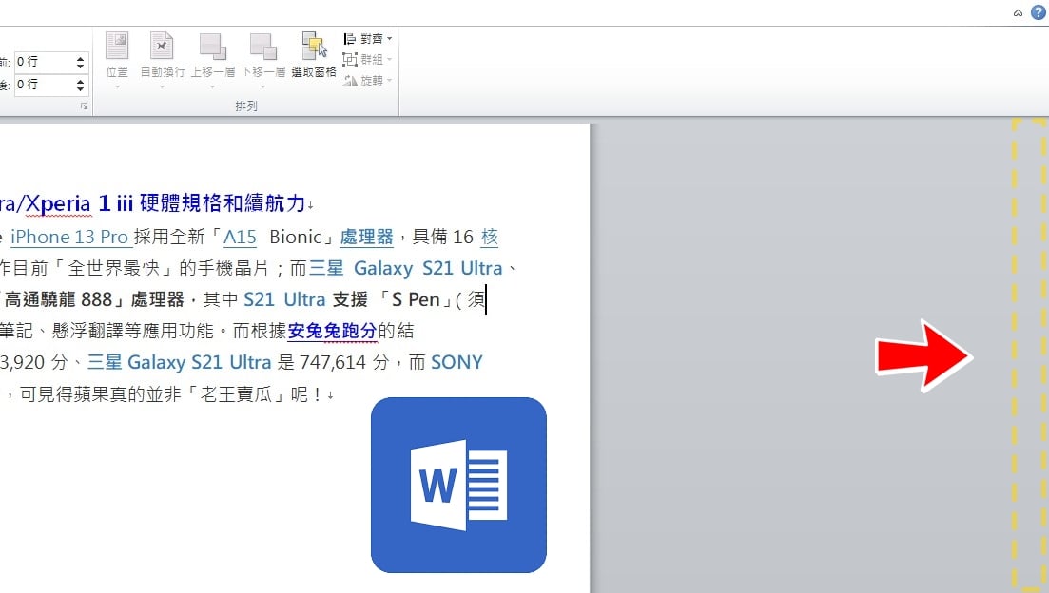This screenshot has height=593, width=1049.
Task: Expand the 自動換行 dropdown arrow
Action: (x=162, y=86)
